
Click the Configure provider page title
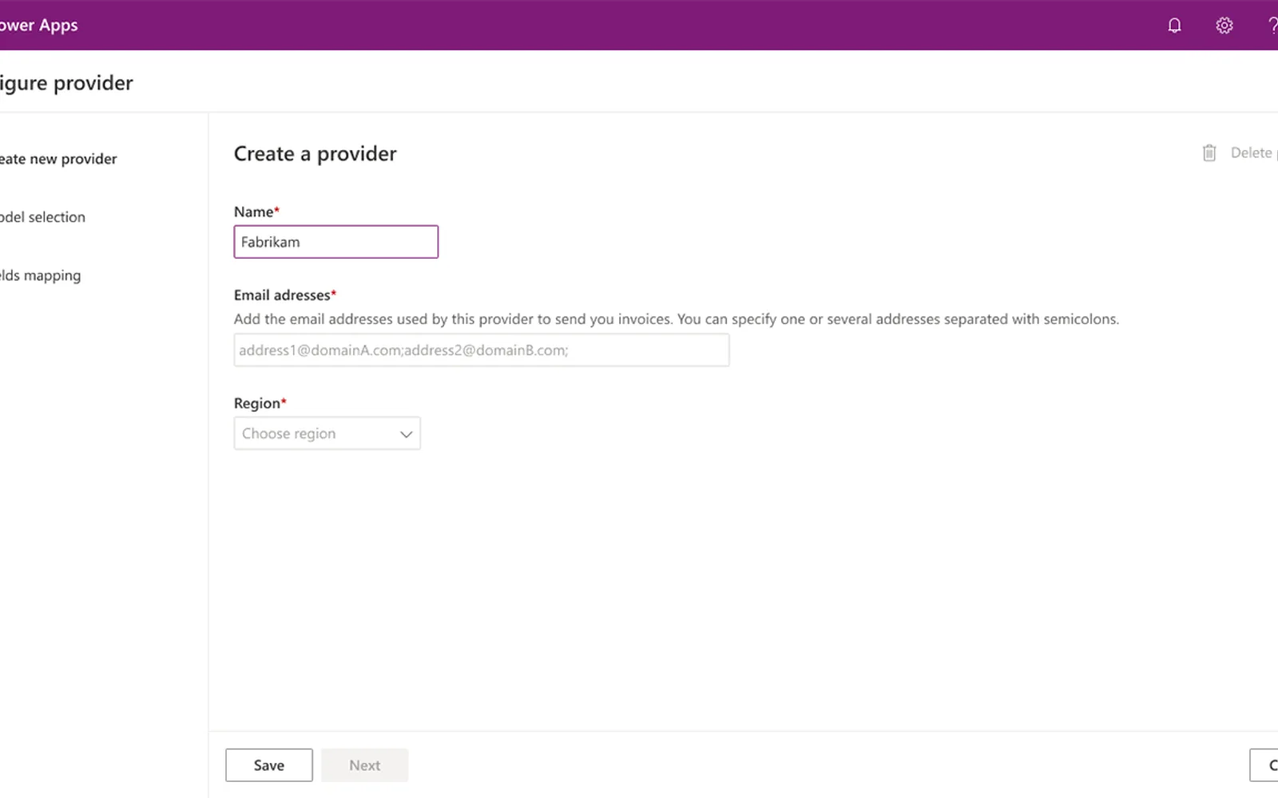click(66, 83)
